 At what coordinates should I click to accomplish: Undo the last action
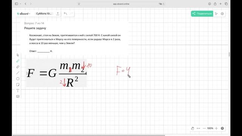[x=65, y=14]
